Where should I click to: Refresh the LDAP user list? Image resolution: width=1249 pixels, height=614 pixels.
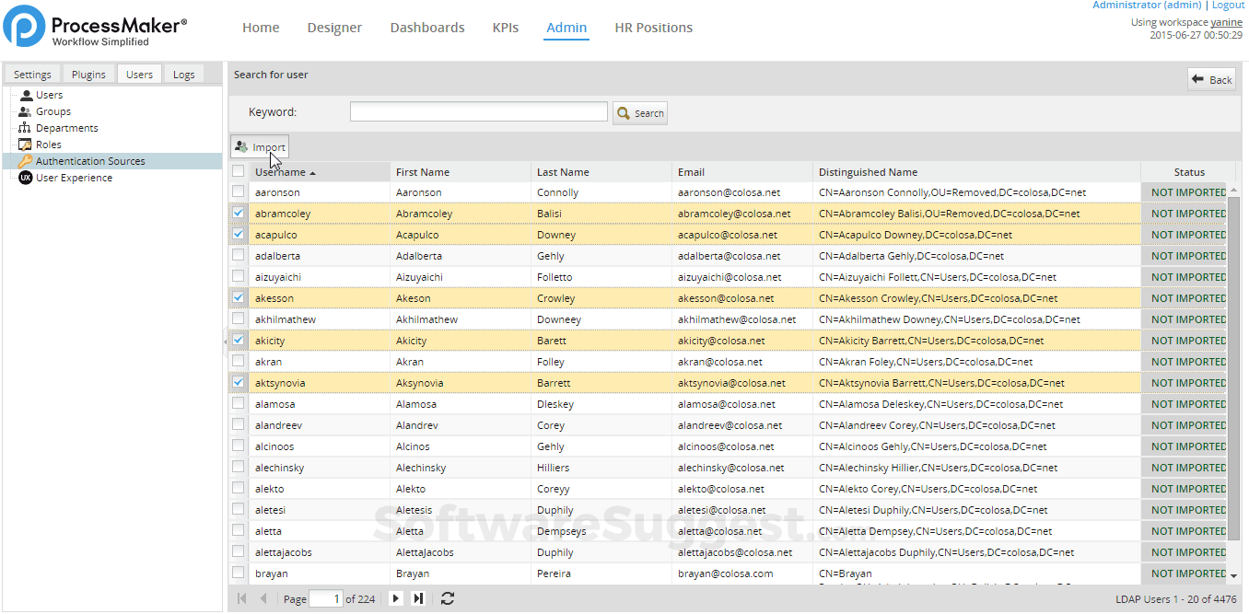coord(448,598)
